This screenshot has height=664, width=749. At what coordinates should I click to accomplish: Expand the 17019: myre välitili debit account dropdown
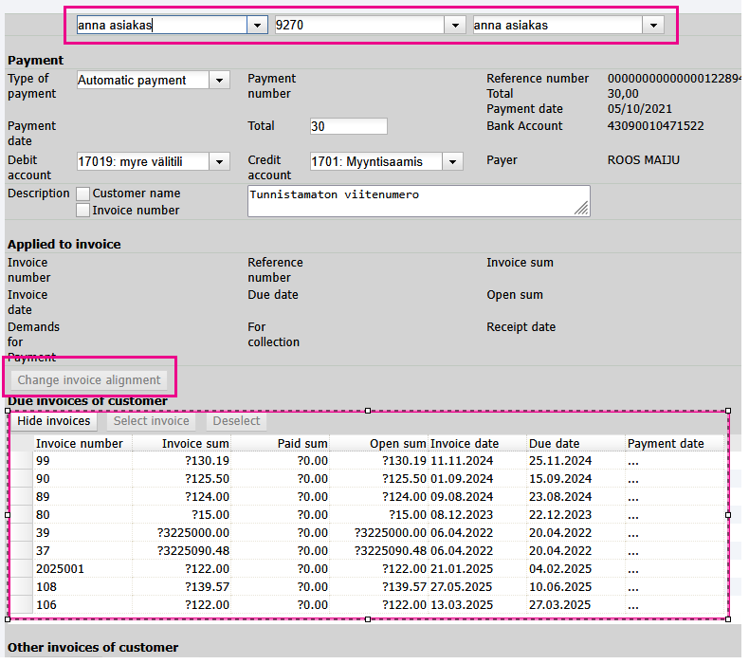(219, 161)
